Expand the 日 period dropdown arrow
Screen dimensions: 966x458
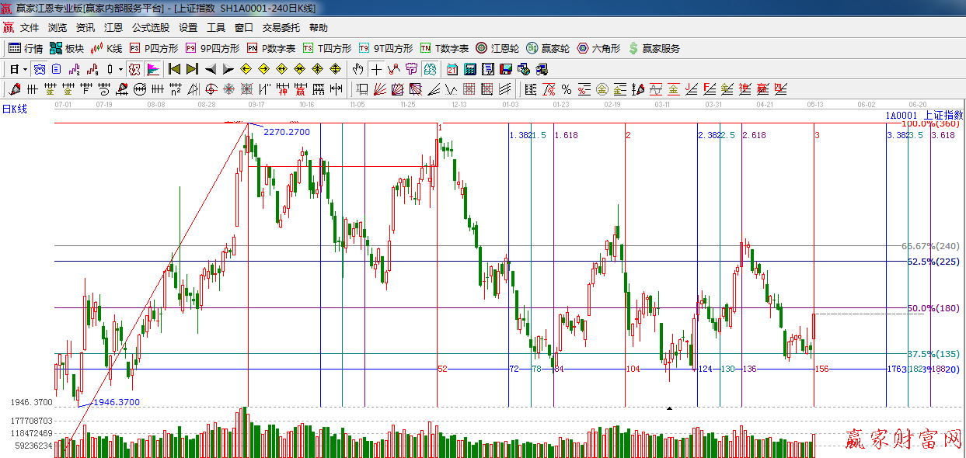tap(25, 69)
